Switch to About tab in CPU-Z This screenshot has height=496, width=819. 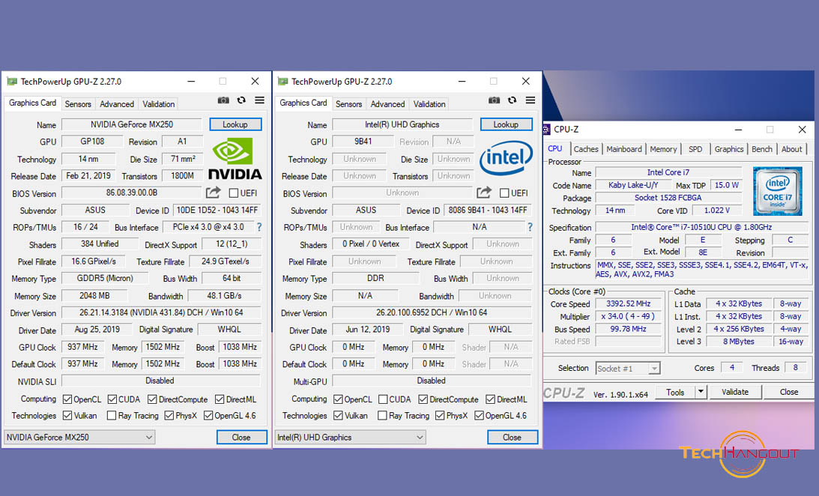[791, 149]
